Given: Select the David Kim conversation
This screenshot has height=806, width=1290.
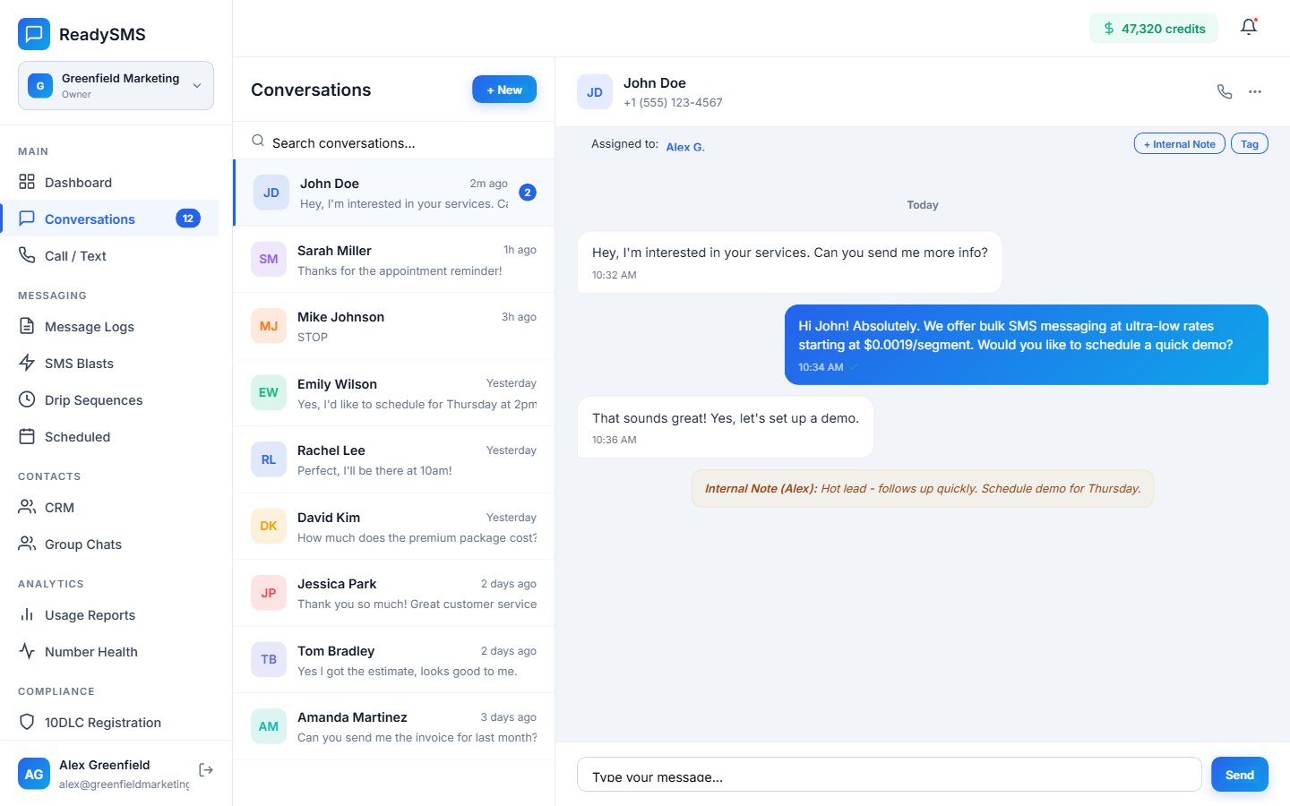Looking at the screenshot, I should [x=394, y=527].
